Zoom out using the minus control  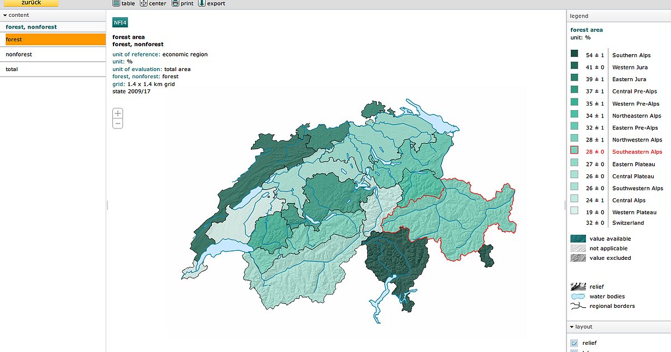(117, 123)
